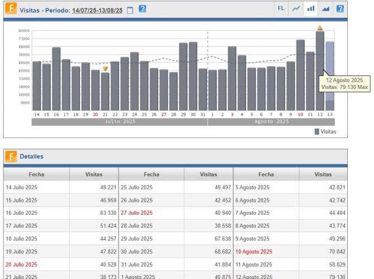Viewport: 374px width, 279px height.
Task: Select bar chart view icon
Action: click(311, 9)
